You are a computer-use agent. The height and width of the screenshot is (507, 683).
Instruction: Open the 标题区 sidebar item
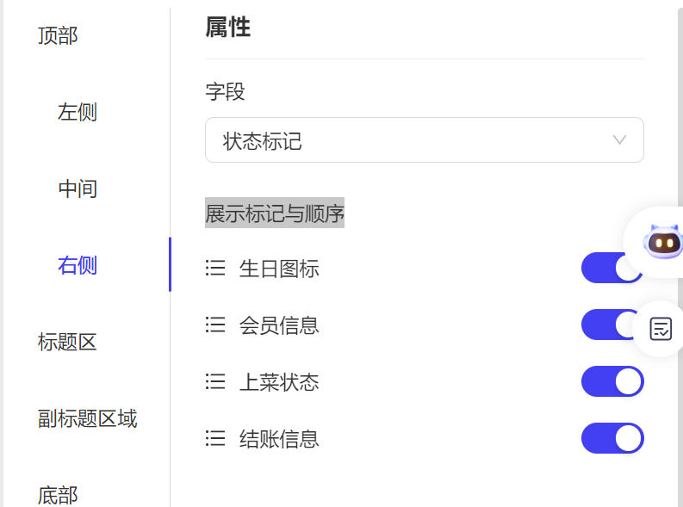coord(67,342)
